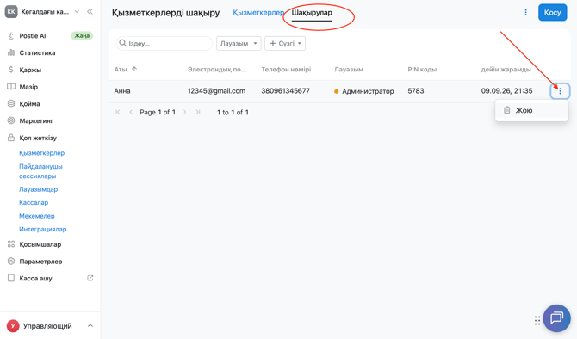Click the Лауазым column header
Viewport: 577px width, 339px height.
pyautogui.click(x=349, y=69)
